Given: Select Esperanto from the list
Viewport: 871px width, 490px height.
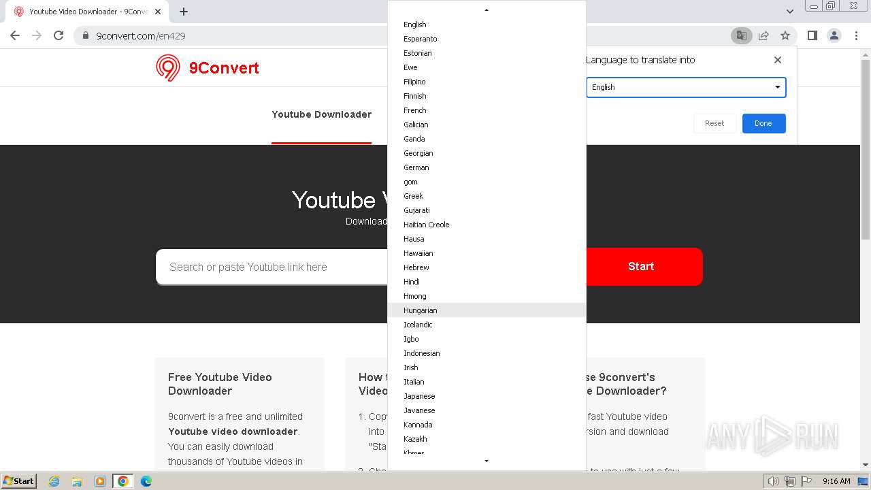Looking at the screenshot, I should click(x=487, y=39).
